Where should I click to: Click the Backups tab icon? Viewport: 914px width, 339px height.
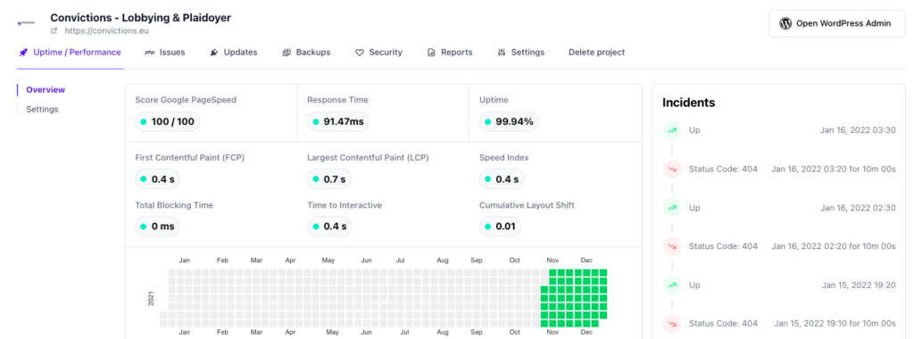(287, 53)
